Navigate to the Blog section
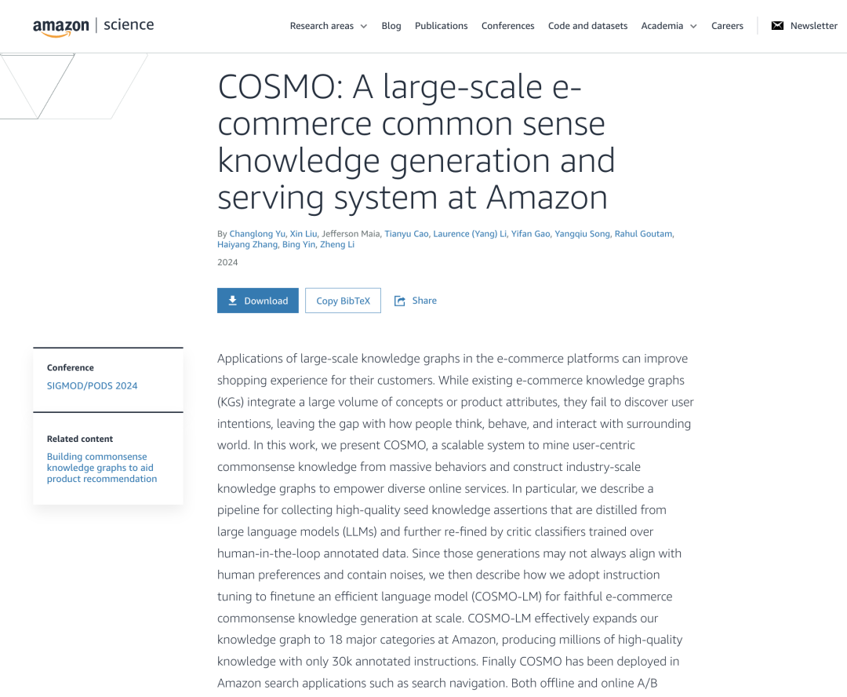The height and width of the screenshot is (697, 847). [391, 26]
